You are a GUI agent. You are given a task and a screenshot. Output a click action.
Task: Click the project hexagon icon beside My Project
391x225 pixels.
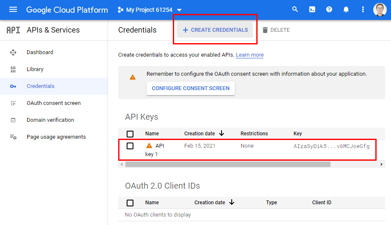pyautogui.click(x=120, y=10)
